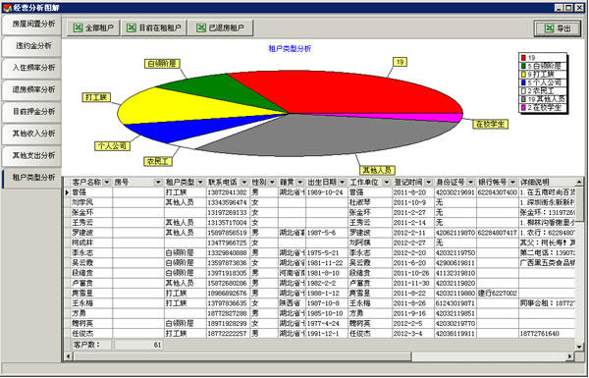Click the magenta 在校学生 legend swatch

pos(523,108)
